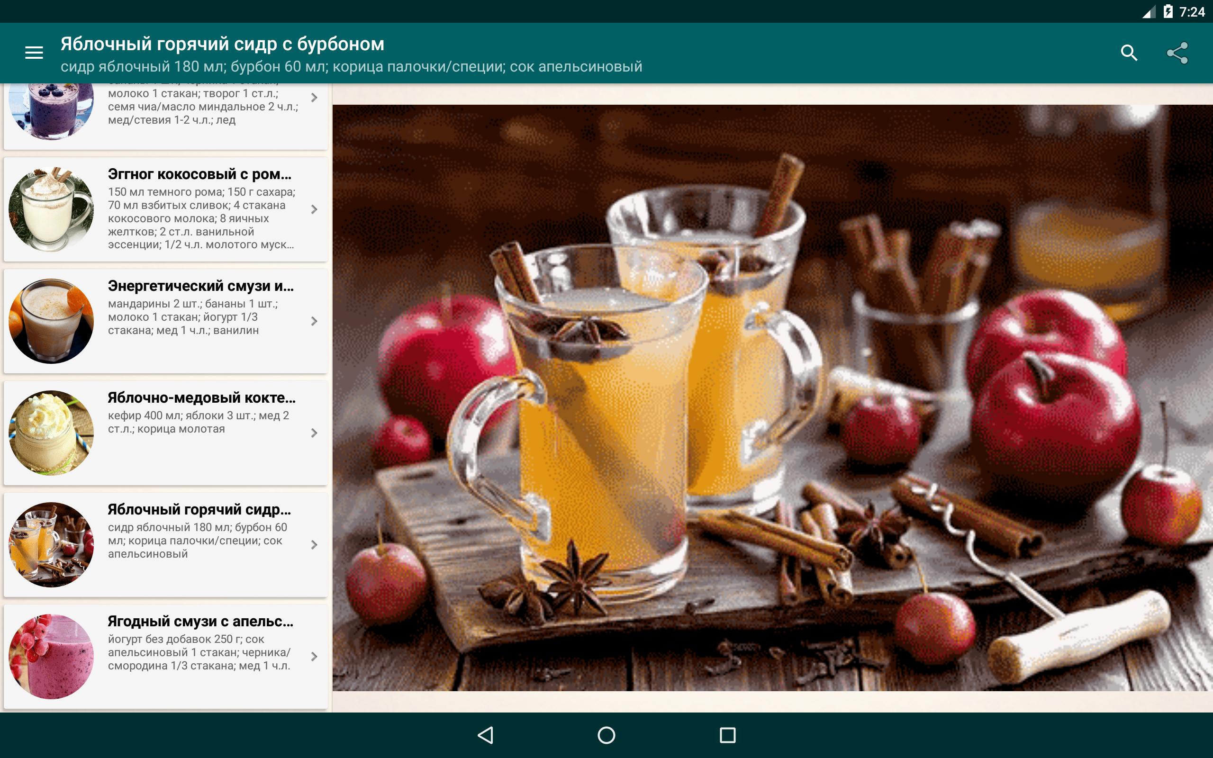Tap the 7:24 clock in status bar

coord(1192,12)
